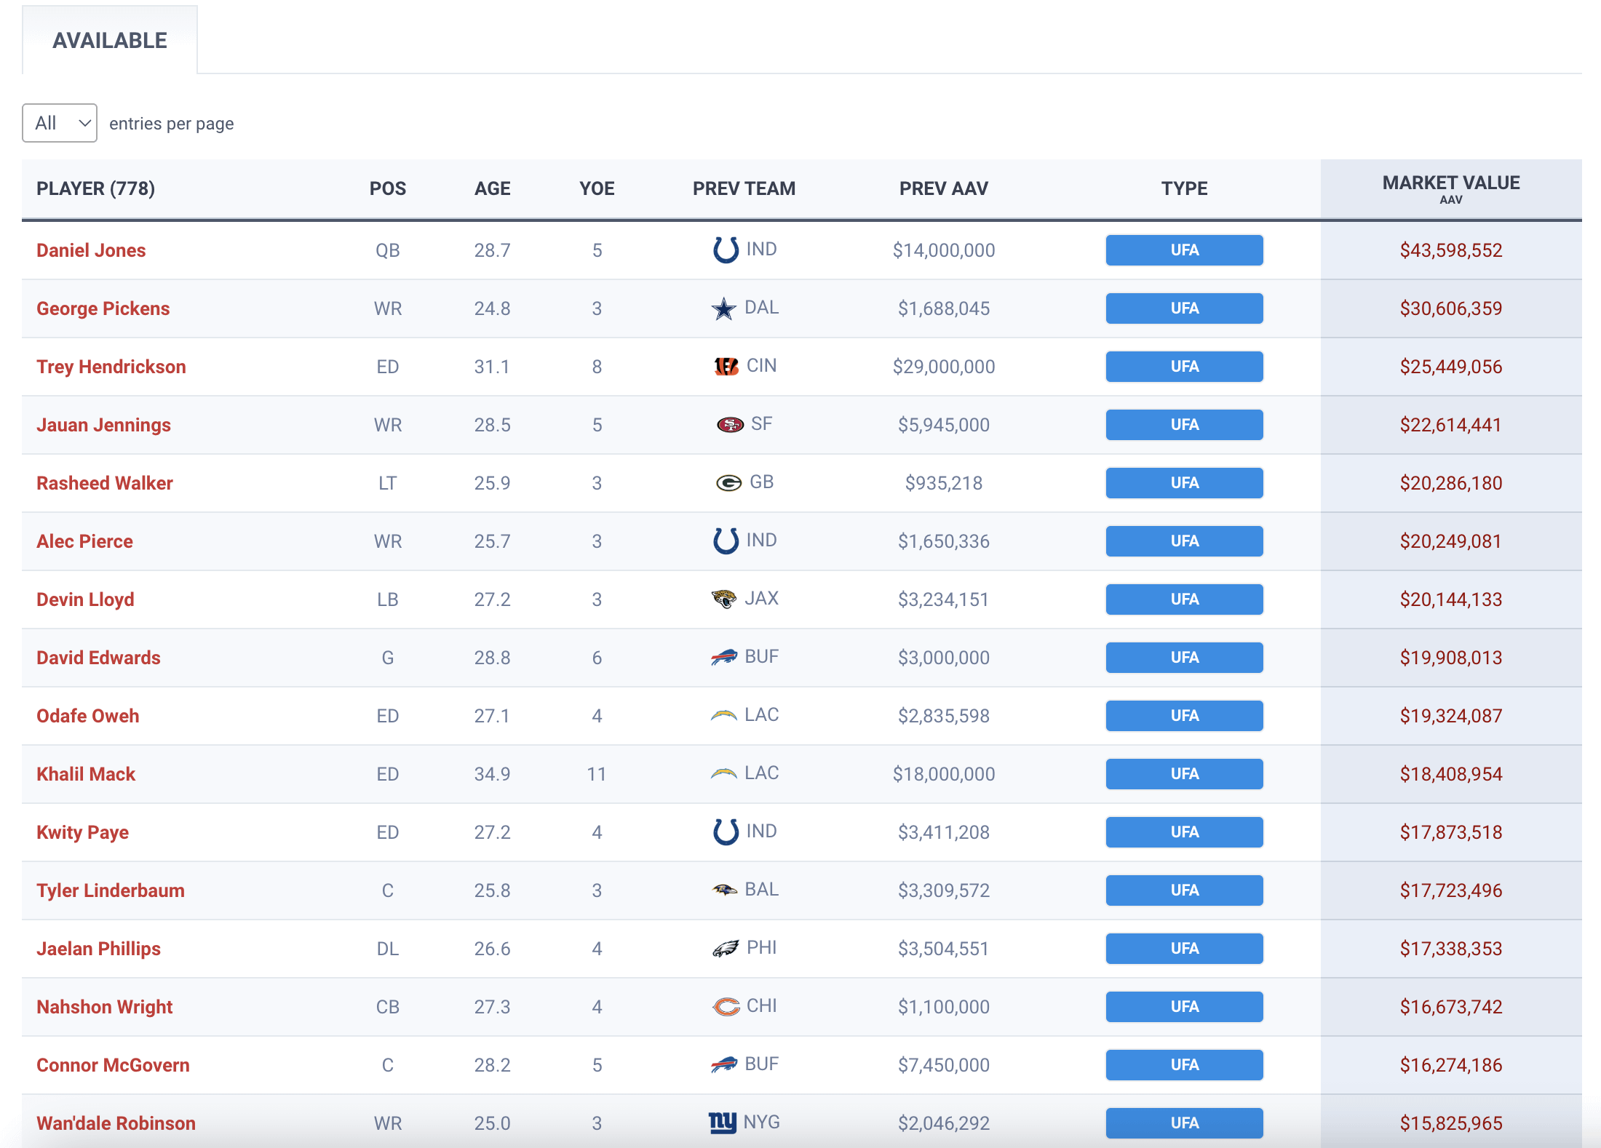Click the Colts logo in Daniel Jones row
1601x1148 pixels.
point(726,250)
